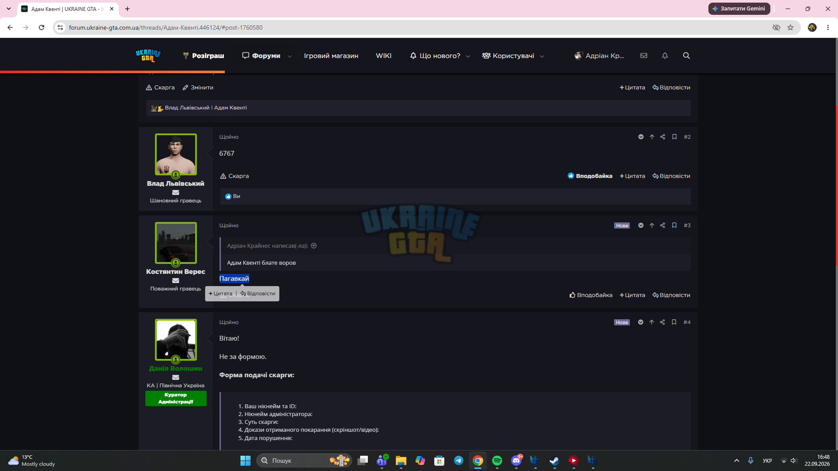Viewport: 838px width, 471px height.
Task: Remove your like on Влад Львівський's post
Action: [590, 176]
